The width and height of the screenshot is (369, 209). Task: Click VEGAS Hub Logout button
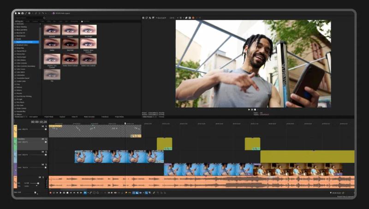61,13
